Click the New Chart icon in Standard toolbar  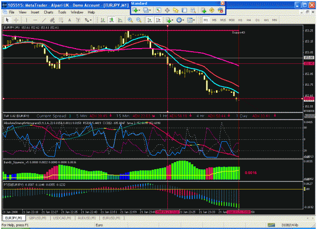click(135, 10)
